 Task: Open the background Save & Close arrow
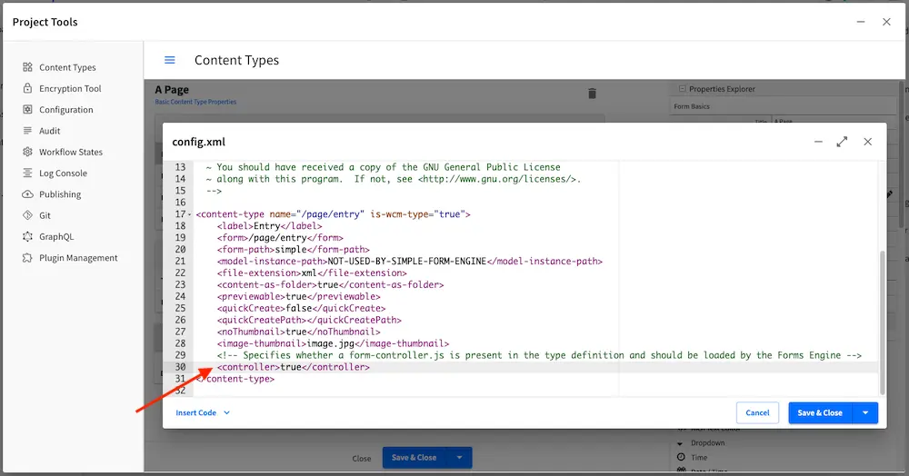459,458
